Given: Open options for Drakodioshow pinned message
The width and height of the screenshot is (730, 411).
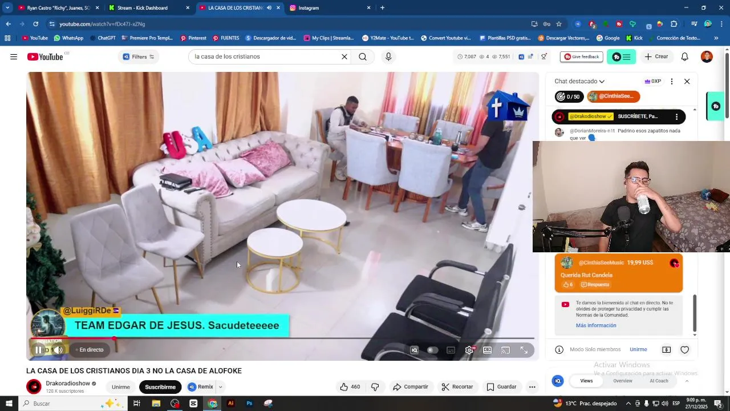Looking at the screenshot, I should [x=677, y=116].
